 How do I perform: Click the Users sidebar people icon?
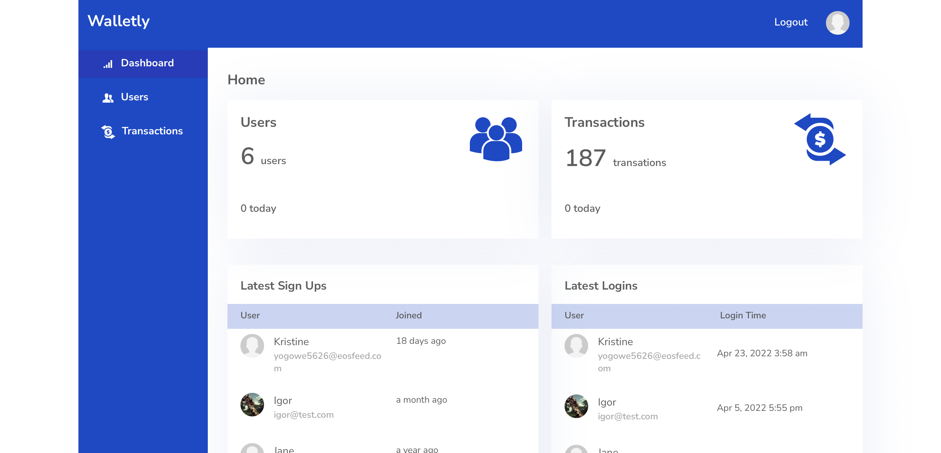point(108,97)
